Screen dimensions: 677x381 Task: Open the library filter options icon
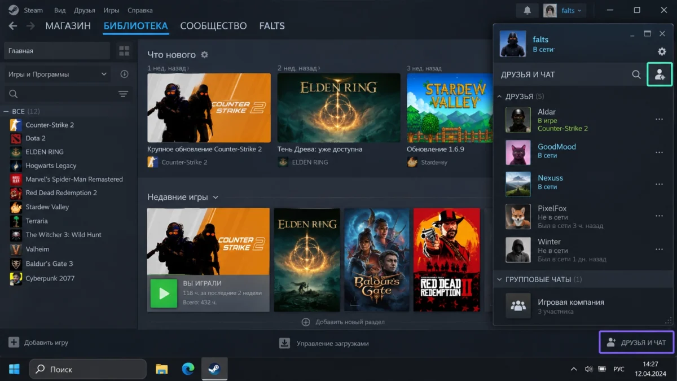point(123,94)
